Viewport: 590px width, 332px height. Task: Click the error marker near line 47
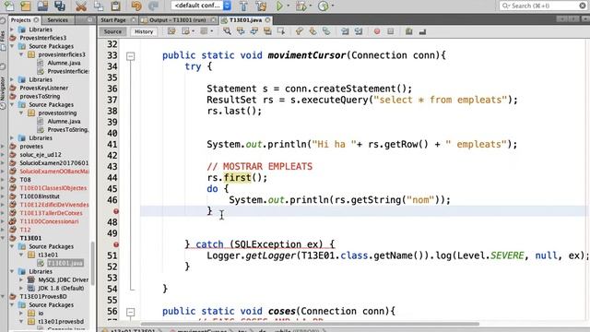pyautogui.click(x=116, y=211)
